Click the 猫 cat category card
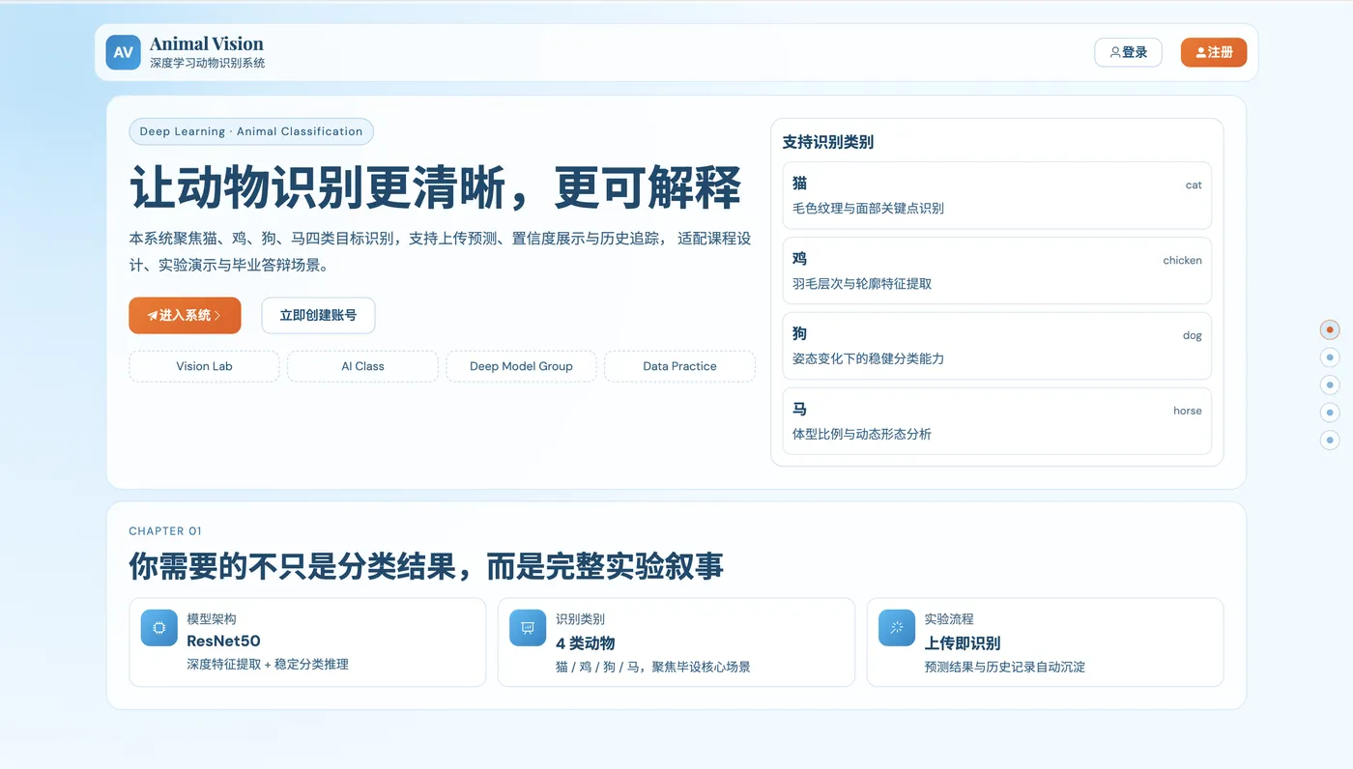The image size is (1353, 769). [996, 195]
